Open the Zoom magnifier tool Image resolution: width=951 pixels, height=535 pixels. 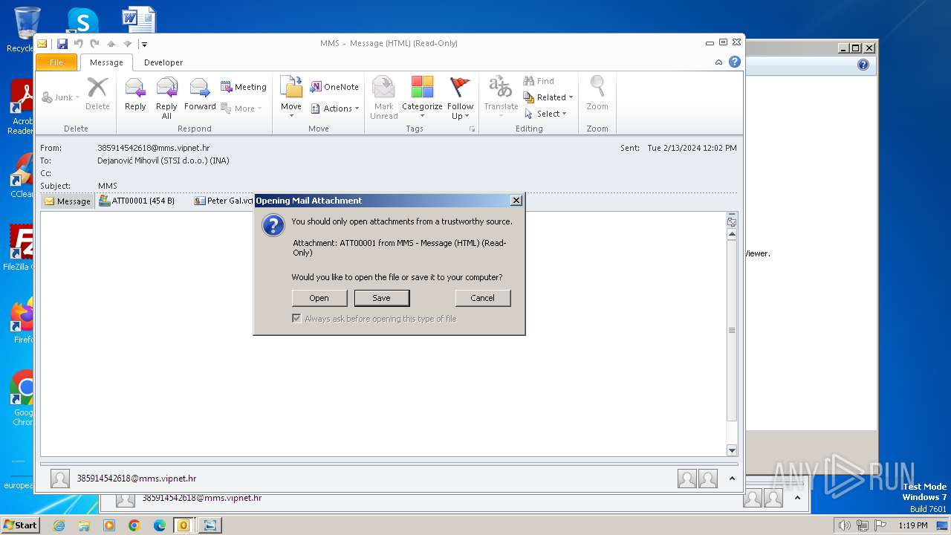[597, 94]
